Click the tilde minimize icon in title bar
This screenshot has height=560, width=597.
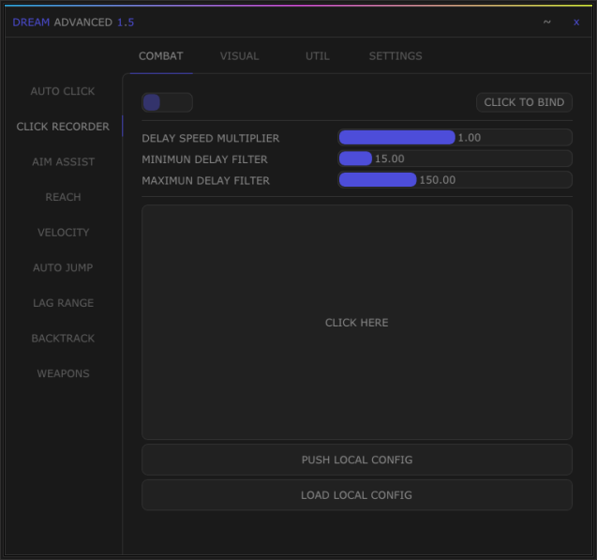click(546, 23)
